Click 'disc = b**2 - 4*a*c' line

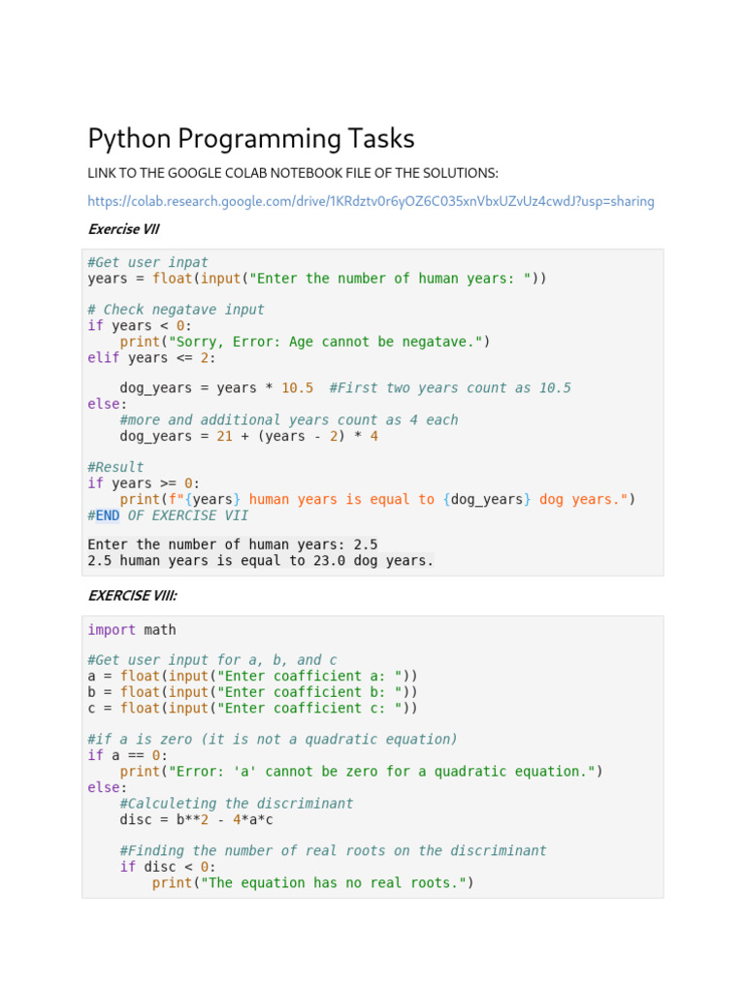point(196,820)
